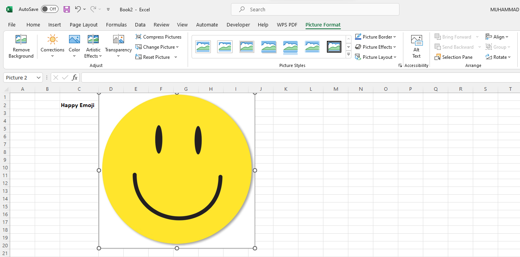This screenshot has height=257, width=520.
Task: Run Compress Pictures
Action: [159, 37]
